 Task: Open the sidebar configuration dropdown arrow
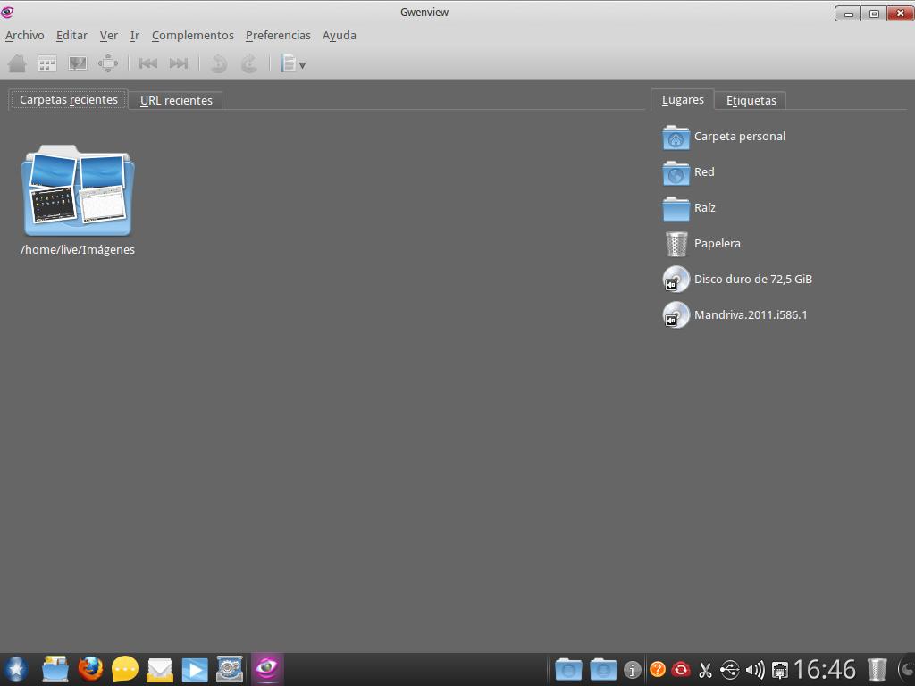pos(304,64)
